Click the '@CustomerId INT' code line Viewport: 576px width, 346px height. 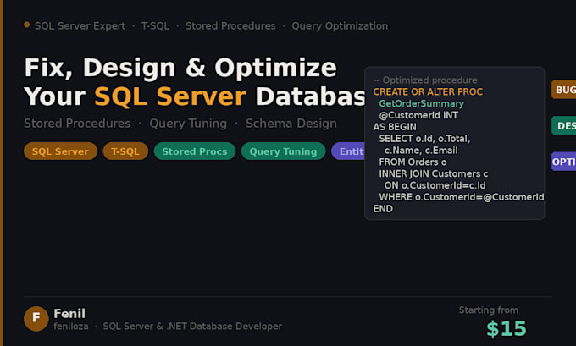point(418,115)
